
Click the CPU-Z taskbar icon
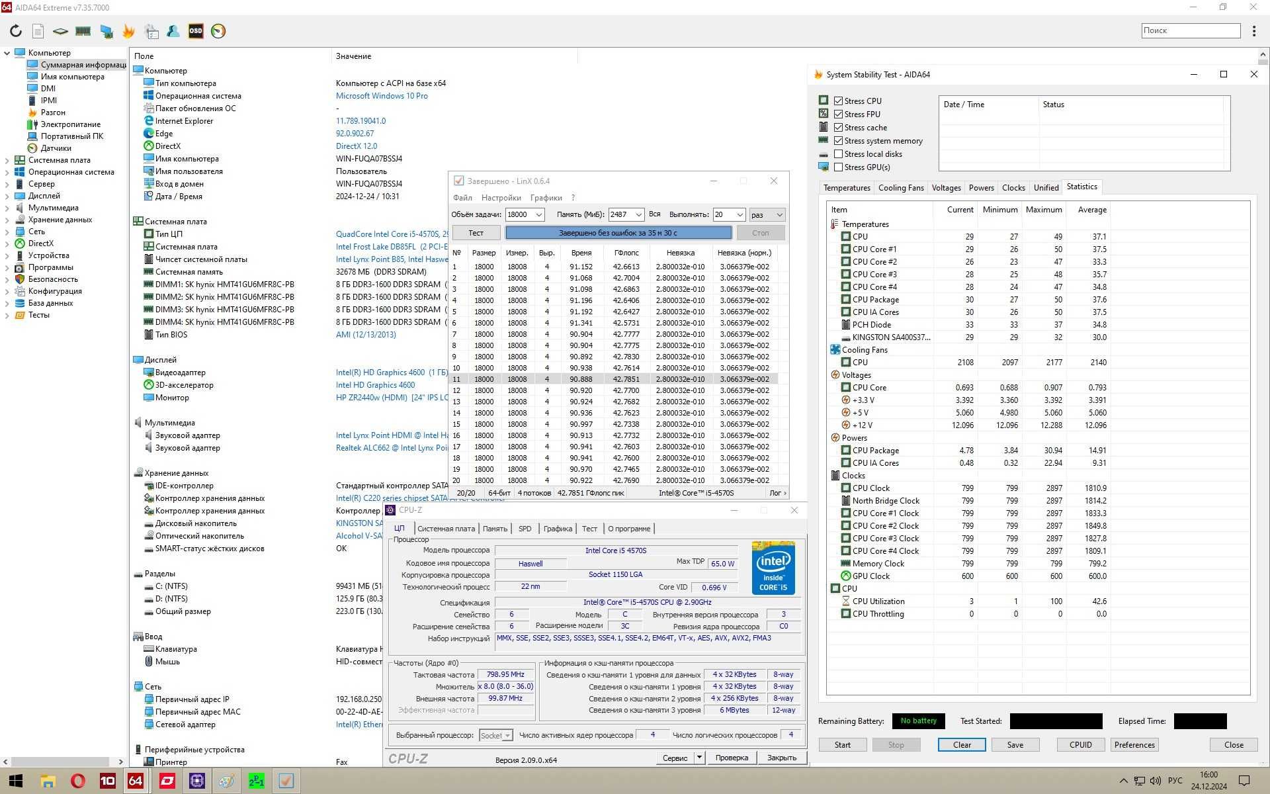(196, 781)
